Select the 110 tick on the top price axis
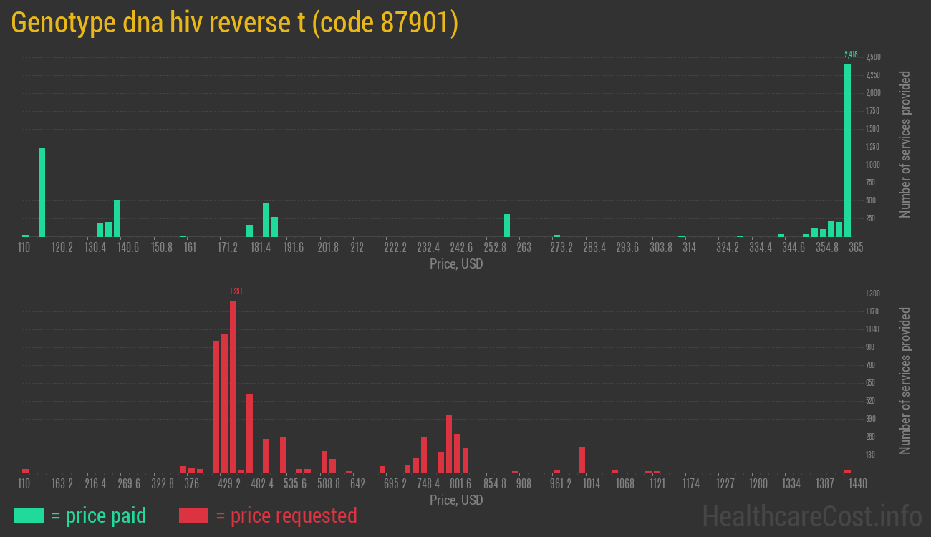This screenshot has width=931, height=537. click(x=24, y=247)
